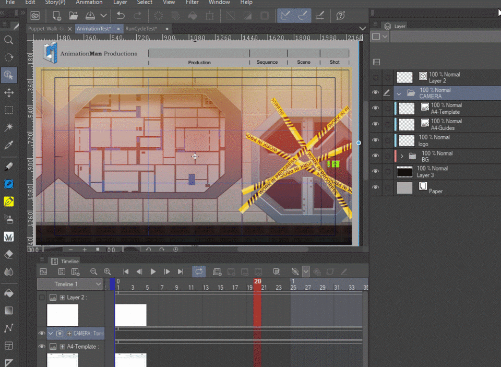Open the Timeline 1 dropdown

(99, 284)
